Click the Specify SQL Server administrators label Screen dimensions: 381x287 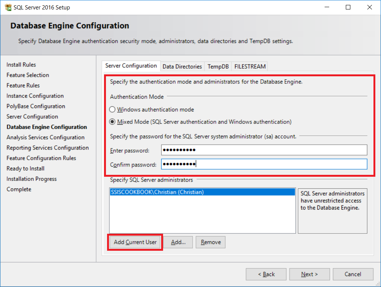(x=151, y=180)
